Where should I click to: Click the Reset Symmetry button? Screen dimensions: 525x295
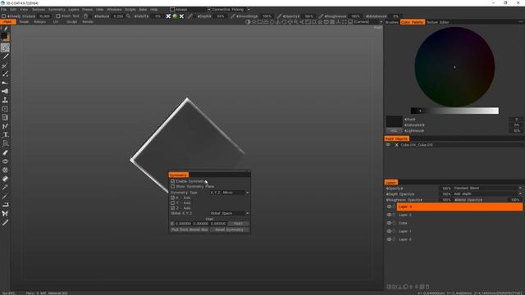(230, 229)
